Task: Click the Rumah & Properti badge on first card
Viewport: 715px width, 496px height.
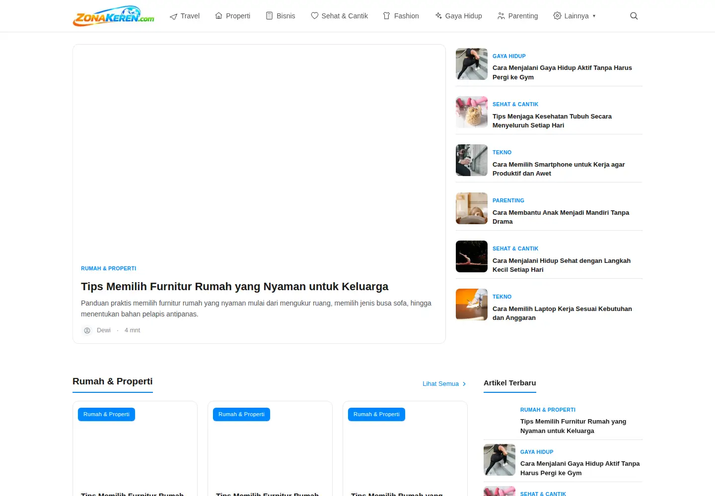Action: point(106,414)
